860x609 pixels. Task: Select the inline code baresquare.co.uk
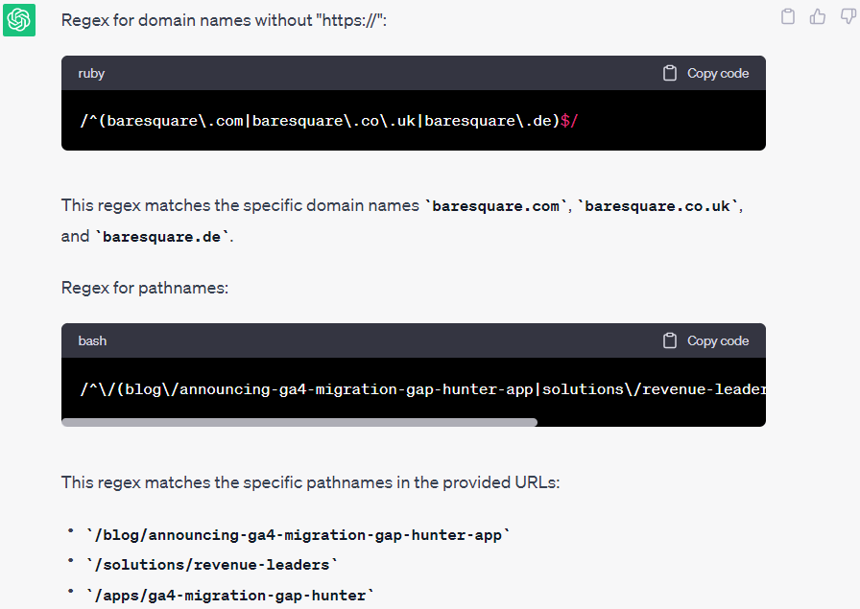point(657,204)
